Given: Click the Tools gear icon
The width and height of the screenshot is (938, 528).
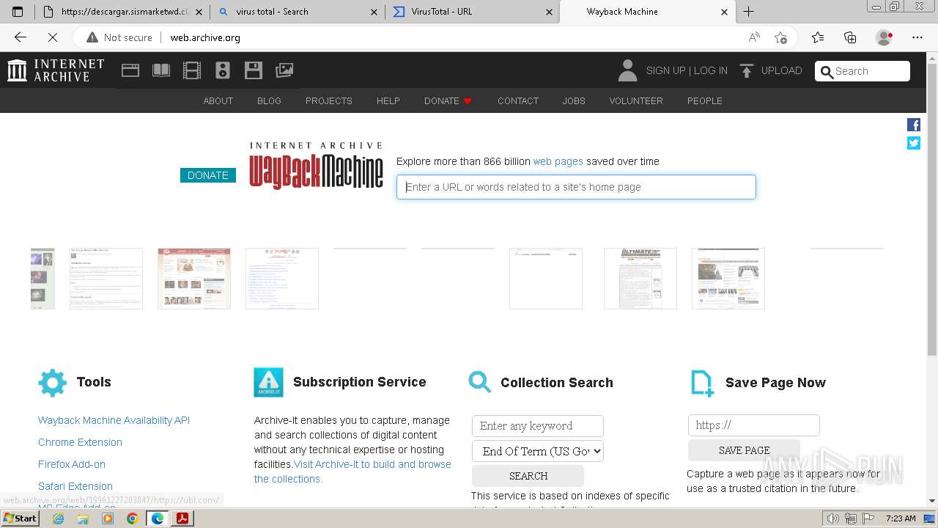Looking at the screenshot, I should 52,383.
